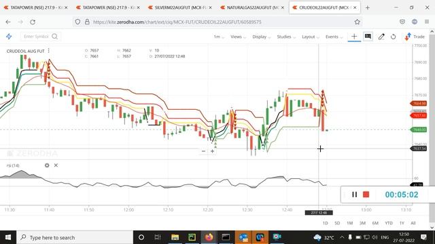Set chart range to 5D
Image resolution: width=435 pixels, height=244 pixels.
(337, 223)
